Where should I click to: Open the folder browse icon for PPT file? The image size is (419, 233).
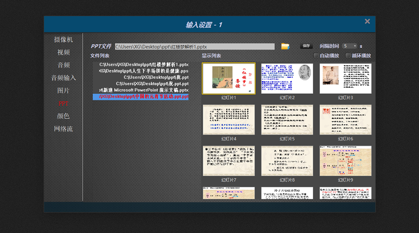[x=285, y=46]
